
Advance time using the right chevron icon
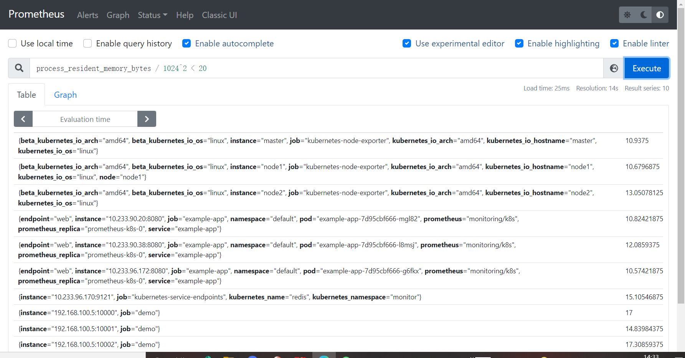click(x=147, y=119)
